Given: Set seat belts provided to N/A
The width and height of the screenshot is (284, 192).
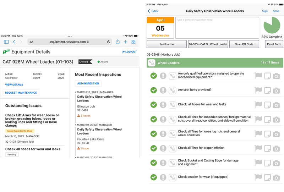Looking at the screenshot, I should 172,90.
